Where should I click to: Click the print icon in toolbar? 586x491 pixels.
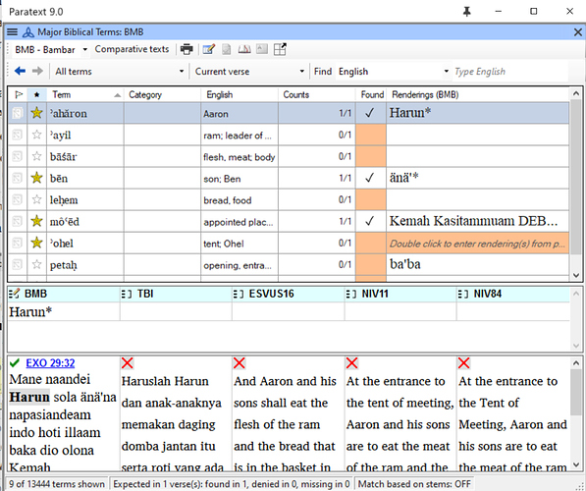[186, 49]
